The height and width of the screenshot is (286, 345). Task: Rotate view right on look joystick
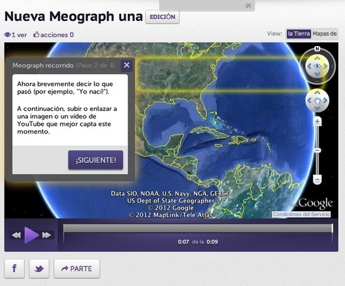pyautogui.click(x=325, y=66)
